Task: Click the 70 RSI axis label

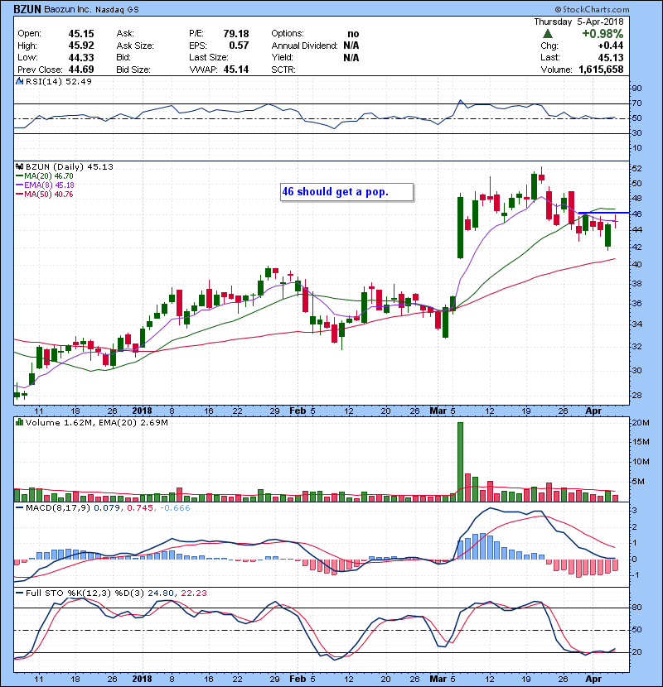Action: point(636,103)
